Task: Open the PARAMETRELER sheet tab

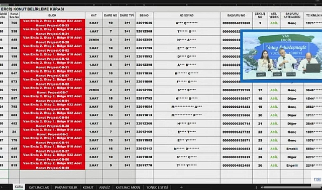Action: point(66,187)
